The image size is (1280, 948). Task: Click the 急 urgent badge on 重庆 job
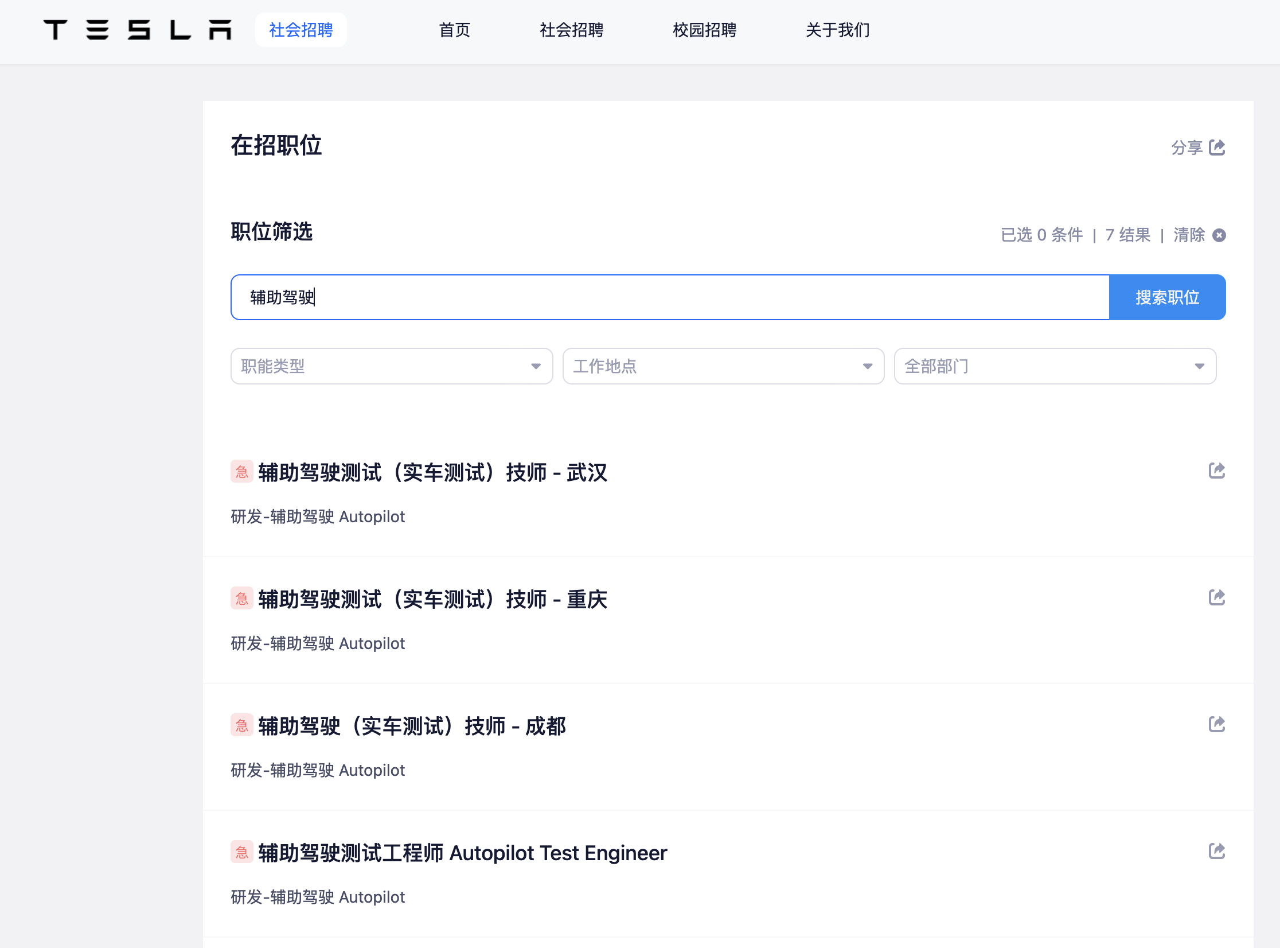click(241, 599)
